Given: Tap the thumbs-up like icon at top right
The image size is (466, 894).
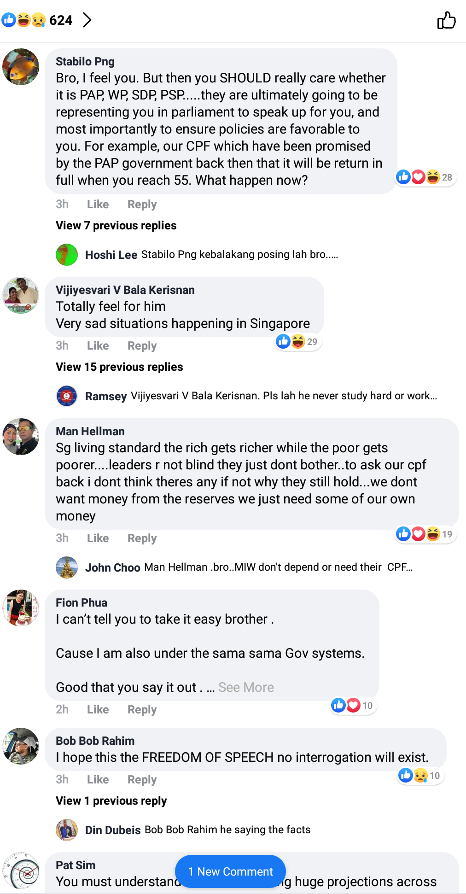Looking at the screenshot, I should pyautogui.click(x=446, y=20).
